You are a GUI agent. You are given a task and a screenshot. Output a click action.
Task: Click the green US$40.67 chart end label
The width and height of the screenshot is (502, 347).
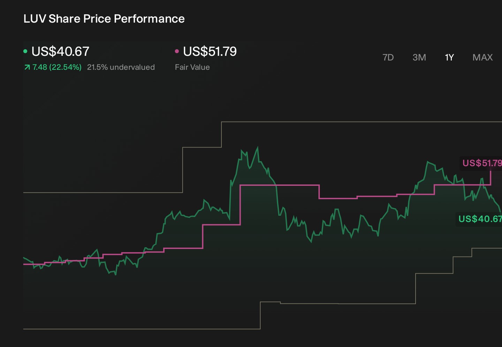pos(480,219)
